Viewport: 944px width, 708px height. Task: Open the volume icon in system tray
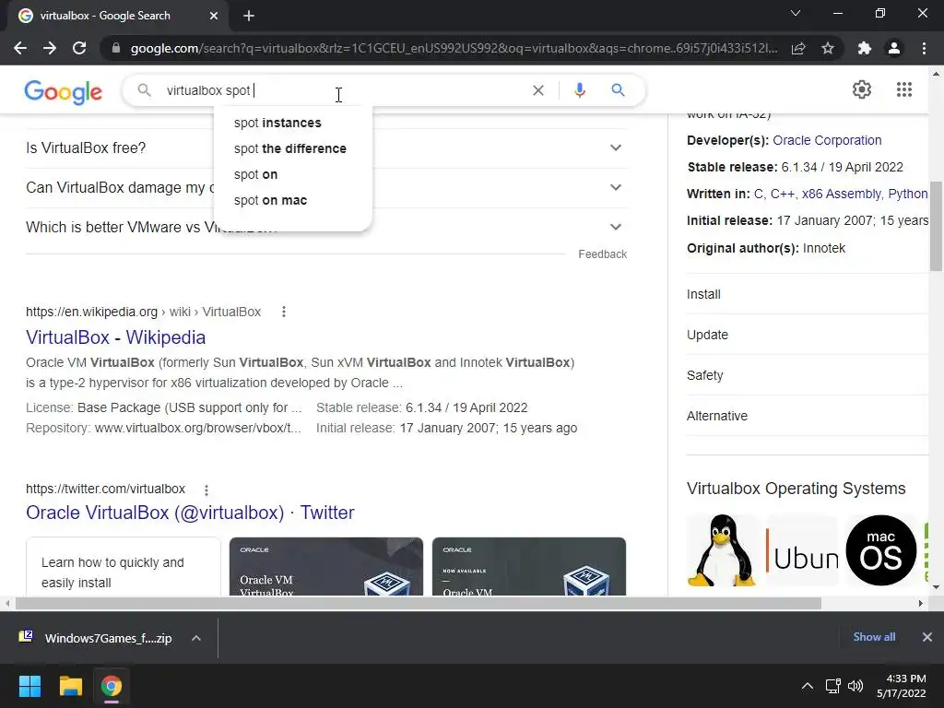click(855, 686)
